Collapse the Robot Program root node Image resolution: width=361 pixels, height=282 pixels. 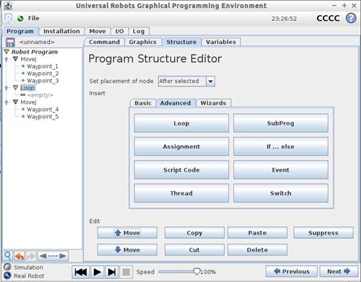coord(6,52)
